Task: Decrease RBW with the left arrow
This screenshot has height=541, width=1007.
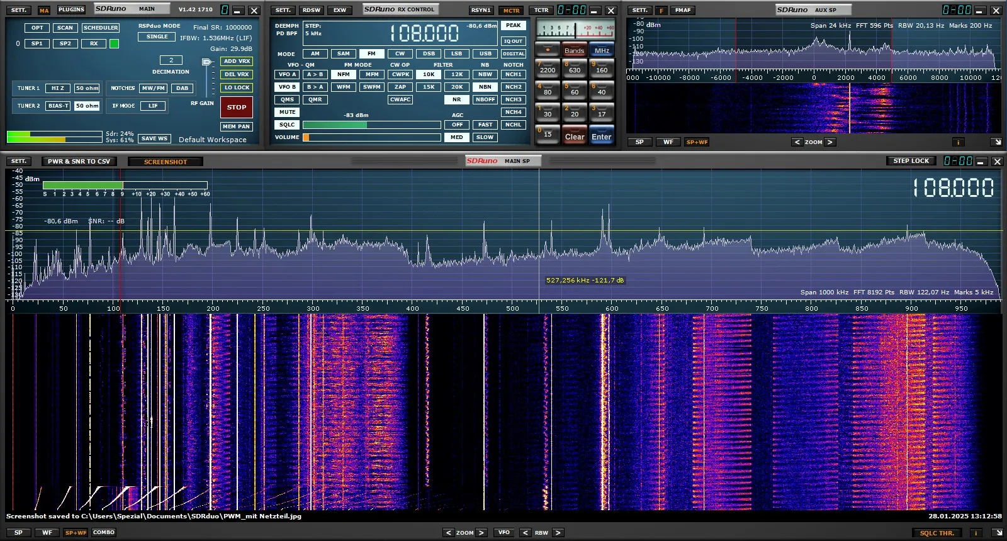Action: pyautogui.click(x=525, y=533)
